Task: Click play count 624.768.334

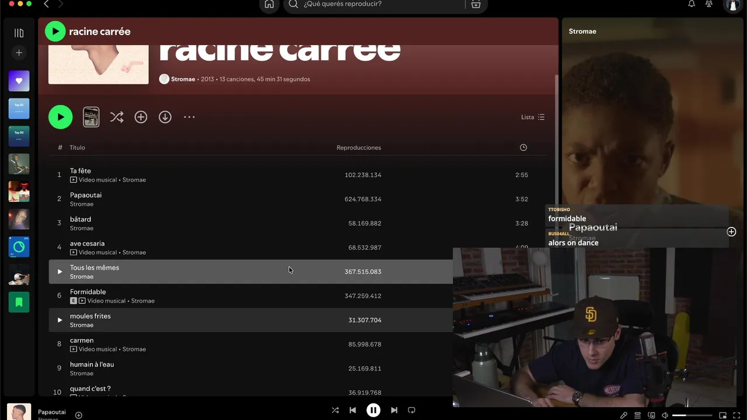Action: click(x=363, y=199)
